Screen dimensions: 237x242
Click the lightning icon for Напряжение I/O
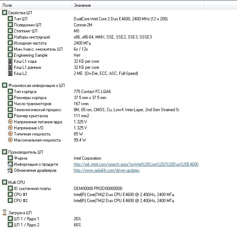pos(10,128)
